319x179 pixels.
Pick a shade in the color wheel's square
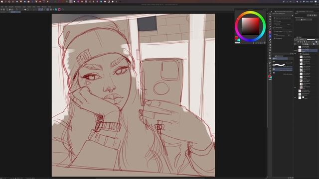pyautogui.click(x=250, y=26)
